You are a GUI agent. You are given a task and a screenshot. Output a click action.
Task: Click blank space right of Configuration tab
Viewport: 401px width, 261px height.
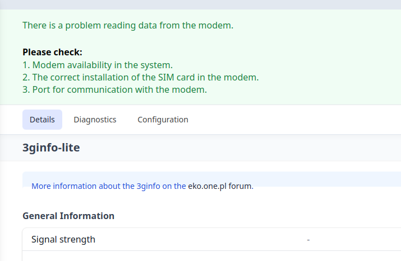coord(294,120)
